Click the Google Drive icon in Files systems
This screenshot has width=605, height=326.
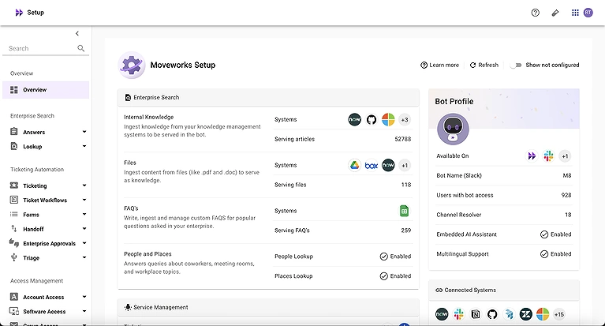pos(355,165)
